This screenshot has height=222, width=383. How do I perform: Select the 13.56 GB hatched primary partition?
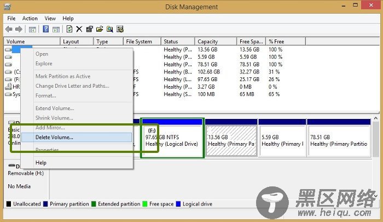click(231, 138)
